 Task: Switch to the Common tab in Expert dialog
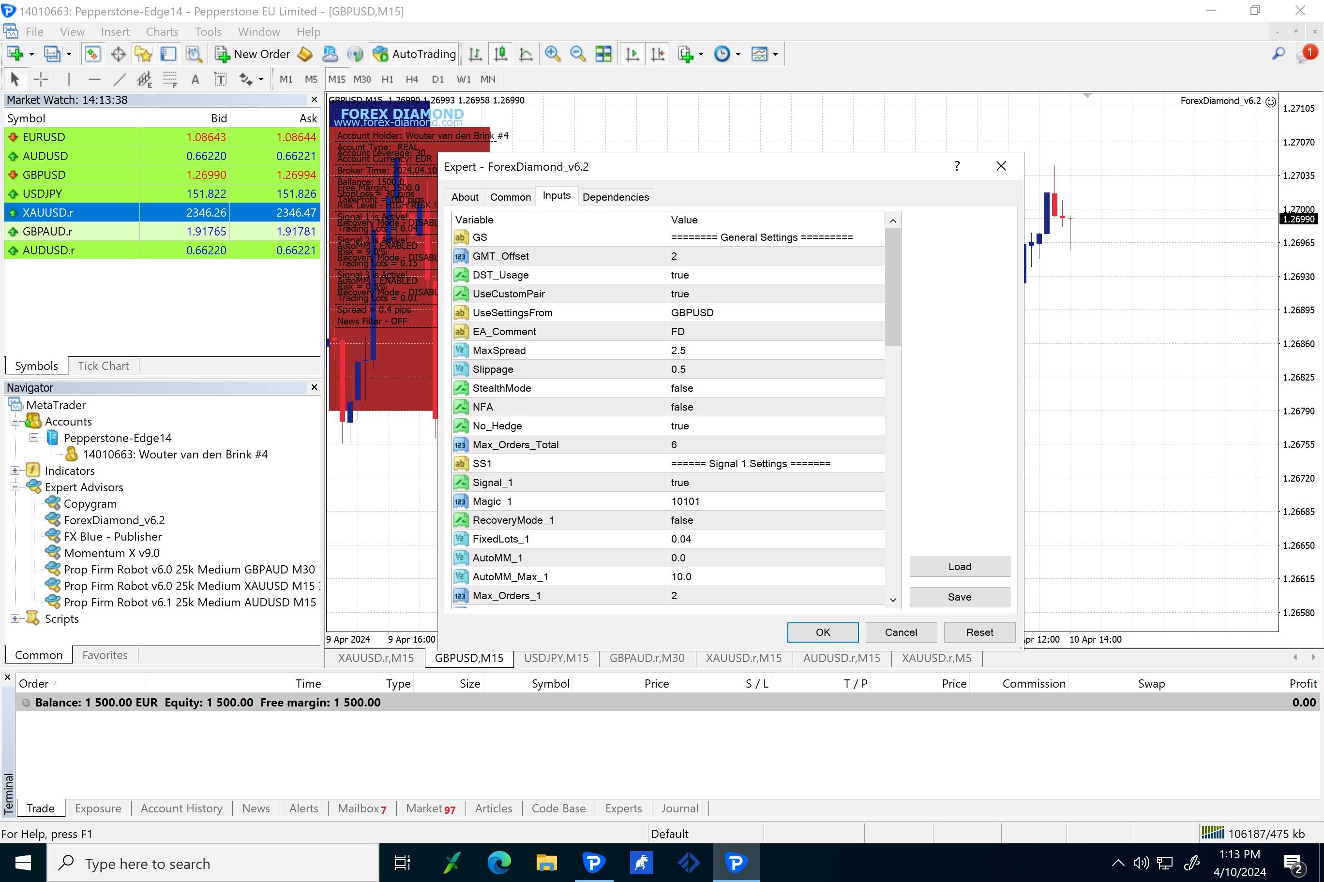(x=510, y=197)
